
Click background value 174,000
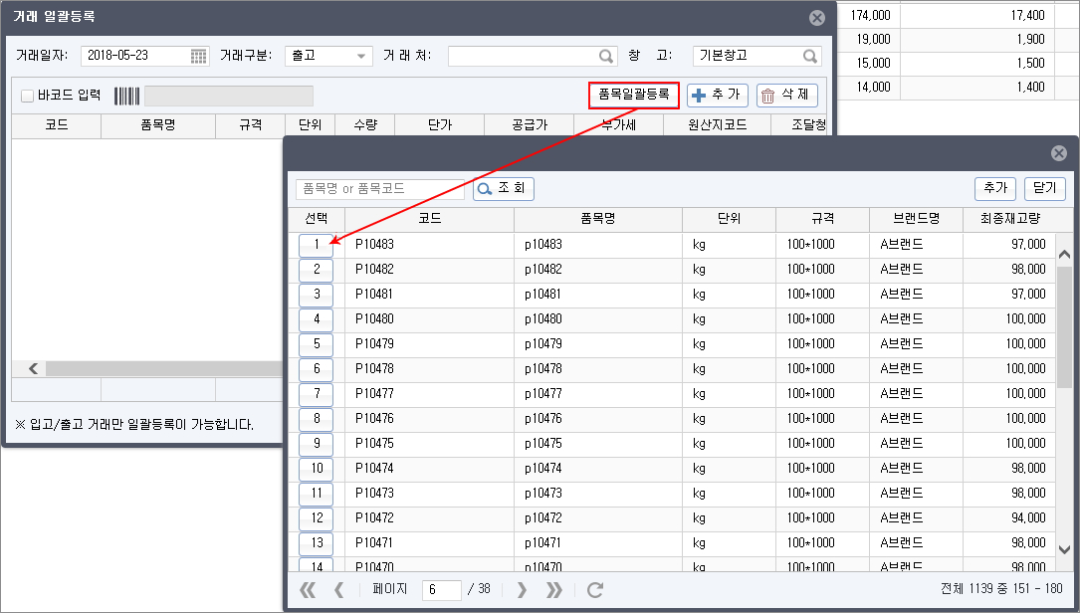click(870, 15)
